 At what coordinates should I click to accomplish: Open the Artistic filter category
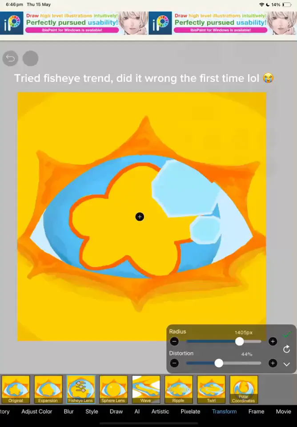click(160, 411)
